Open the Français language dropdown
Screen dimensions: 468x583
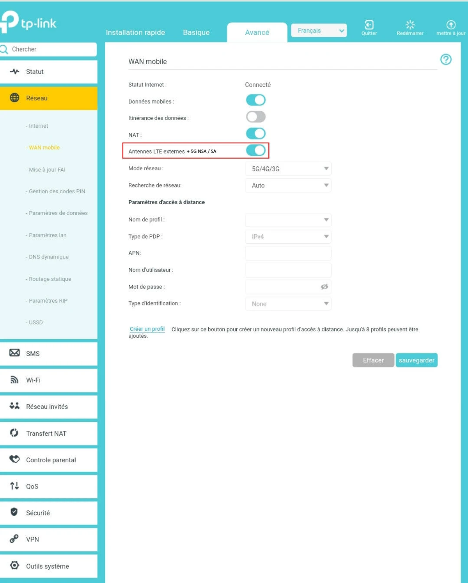point(319,30)
